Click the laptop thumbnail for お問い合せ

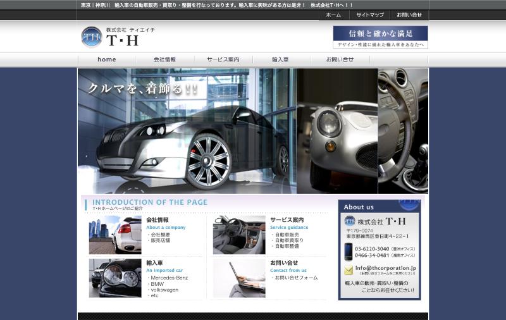[x=239, y=278]
